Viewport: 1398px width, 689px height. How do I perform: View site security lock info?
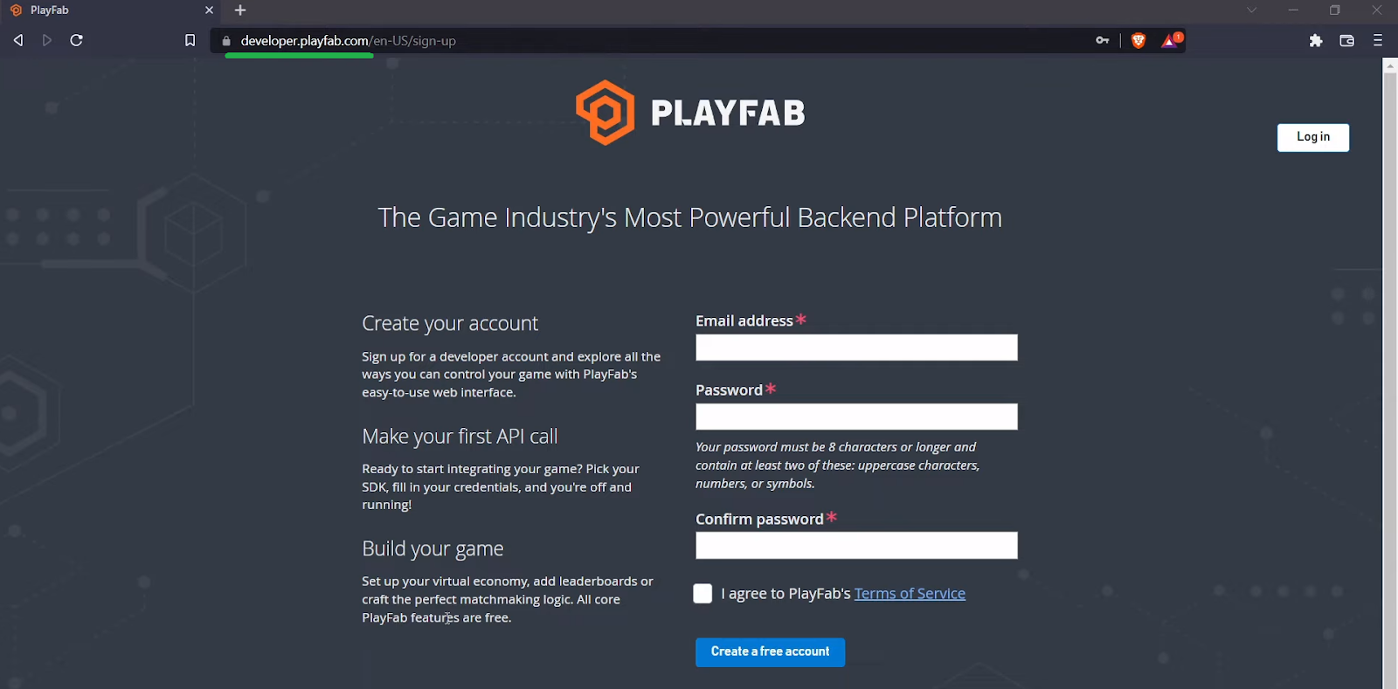(x=226, y=41)
